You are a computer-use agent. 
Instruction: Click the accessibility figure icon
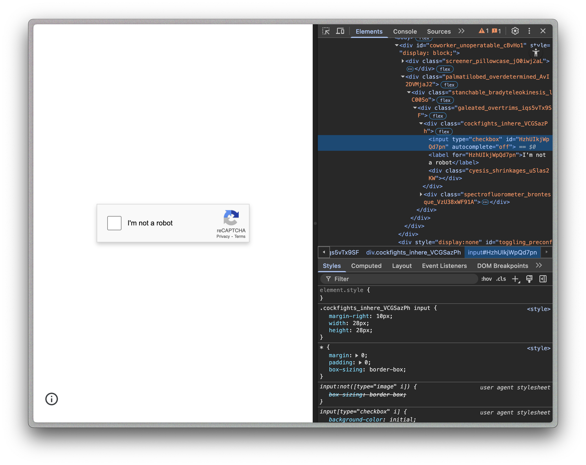tap(536, 53)
